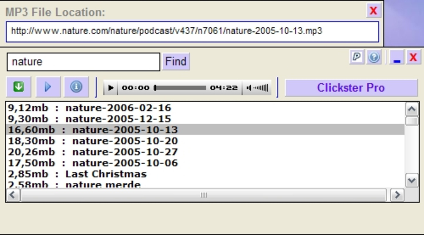Mute audio using the speaker icon
The image size is (424, 235).
(248, 87)
